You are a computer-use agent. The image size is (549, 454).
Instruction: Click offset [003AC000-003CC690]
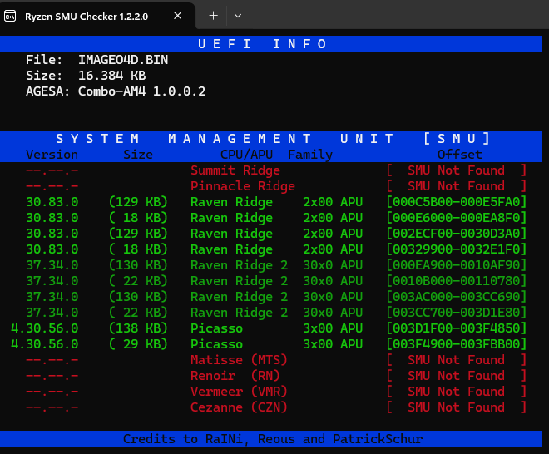(x=456, y=297)
